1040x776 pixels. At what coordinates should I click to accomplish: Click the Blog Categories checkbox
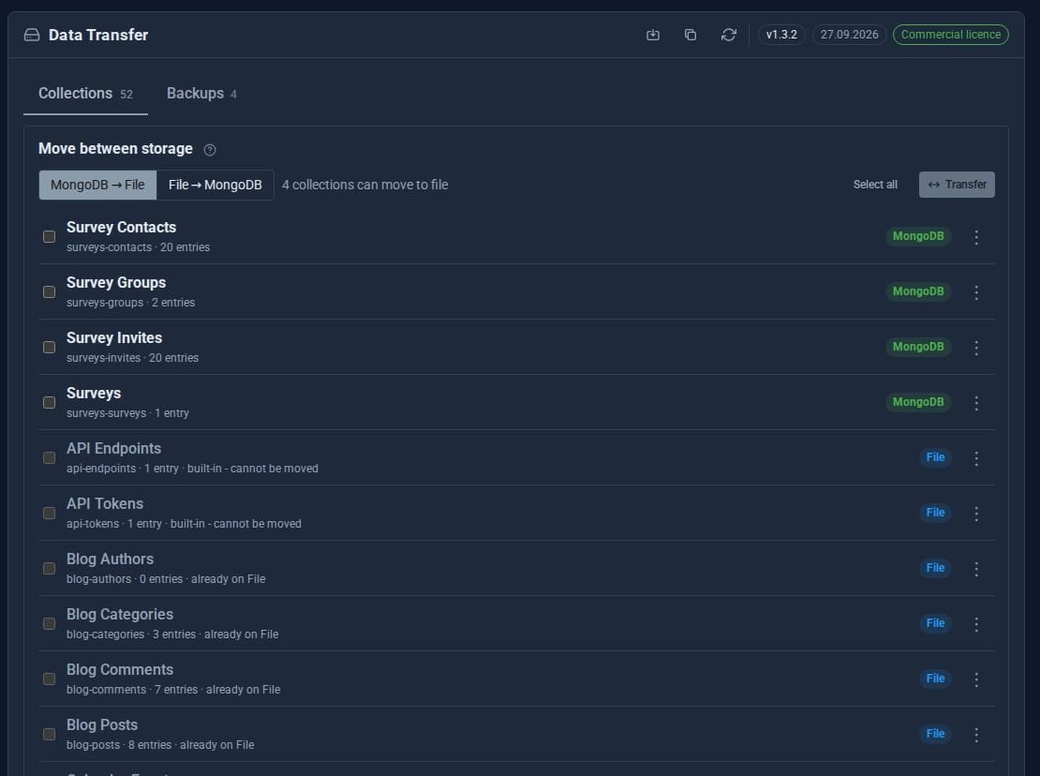coord(49,623)
